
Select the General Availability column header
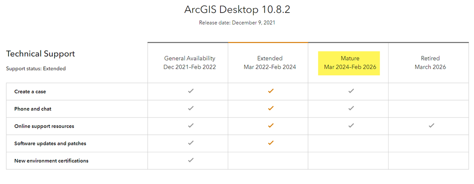(x=190, y=62)
